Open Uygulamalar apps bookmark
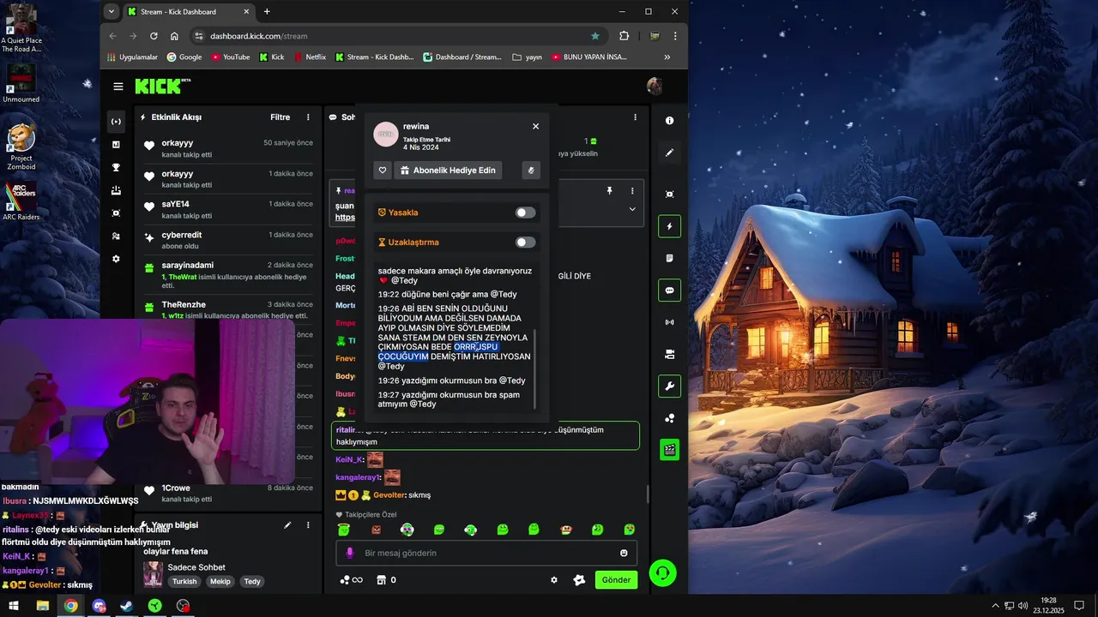Image resolution: width=1098 pixels, height=617 pixels. pyautogui.click(x=132, y=57)
